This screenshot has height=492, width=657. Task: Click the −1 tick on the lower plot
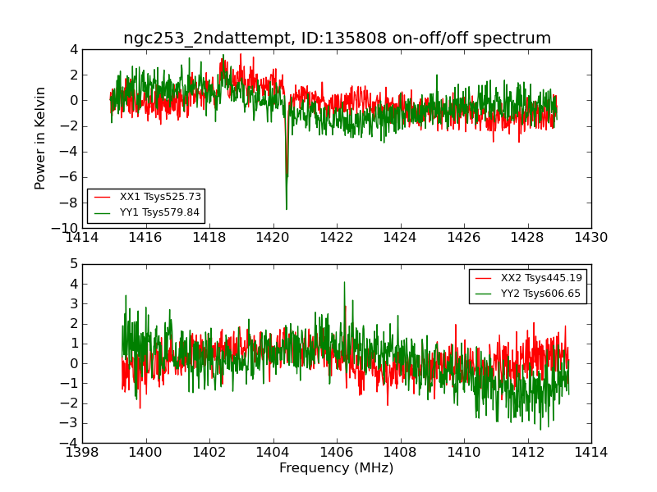point(69,383)
